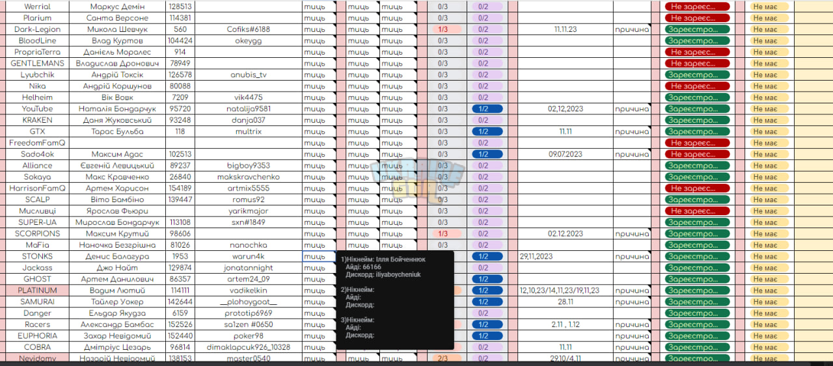Open Не зареєс... status chip in Мисливці row
Viewport: 833px width, 366px height.
(697, 211)
